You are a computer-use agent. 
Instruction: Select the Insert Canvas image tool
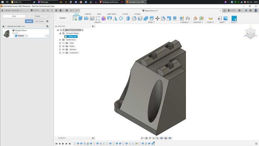[x=225, y=18]
